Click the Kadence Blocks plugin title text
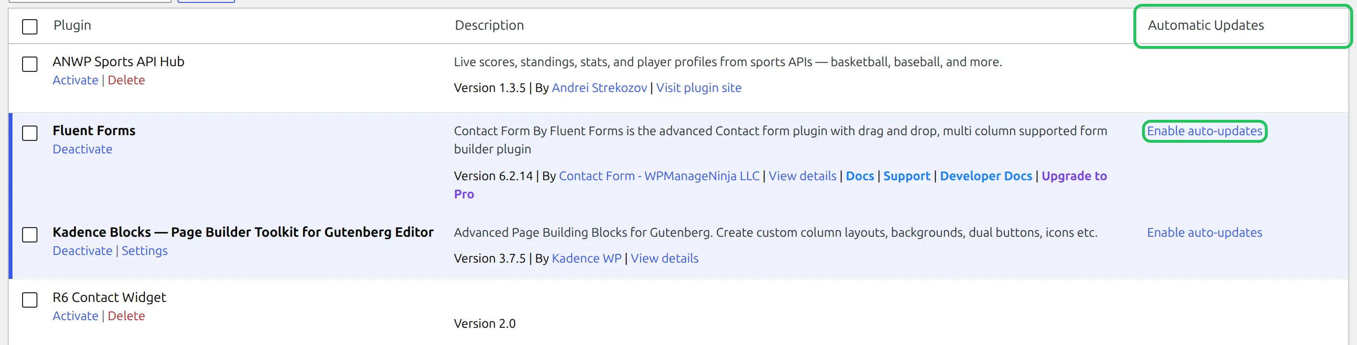 (243, 232)
